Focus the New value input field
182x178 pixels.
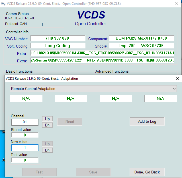25,148
